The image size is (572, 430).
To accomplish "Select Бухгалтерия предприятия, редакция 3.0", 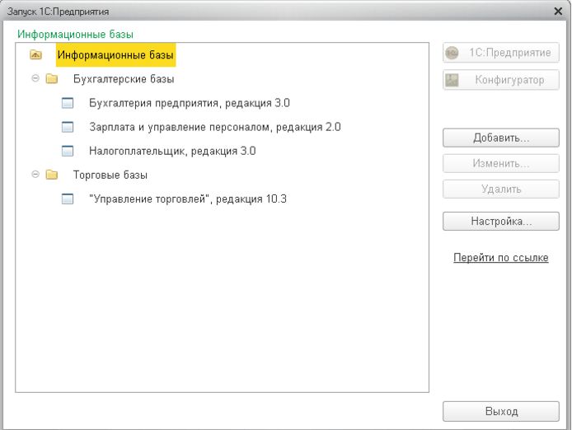I will click(x=190, y=103).
